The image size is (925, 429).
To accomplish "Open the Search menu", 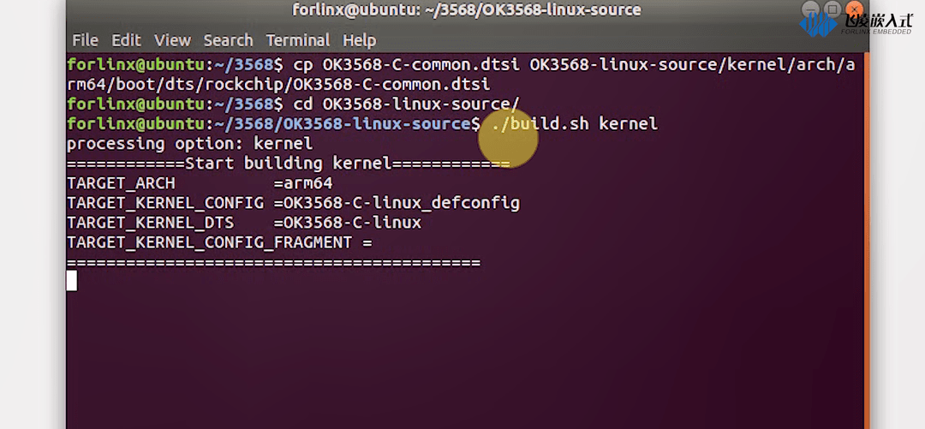I will coord(228,40).
